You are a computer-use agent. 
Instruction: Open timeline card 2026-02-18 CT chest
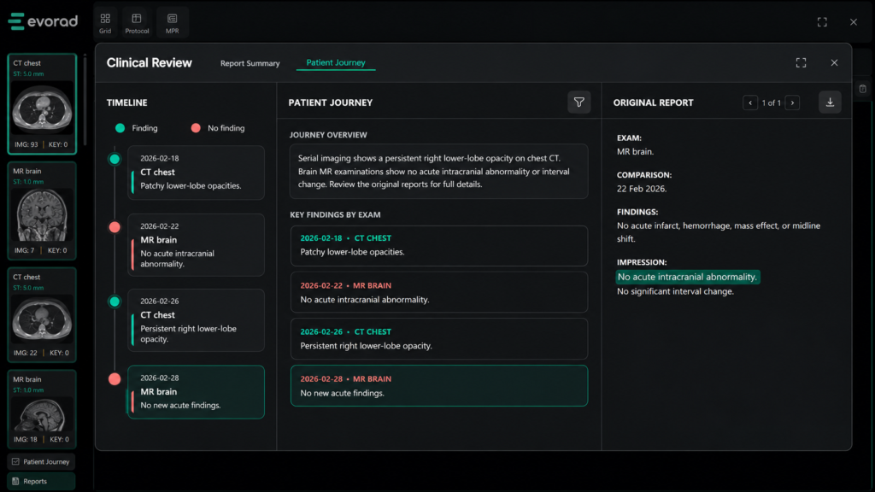[196, 173]
